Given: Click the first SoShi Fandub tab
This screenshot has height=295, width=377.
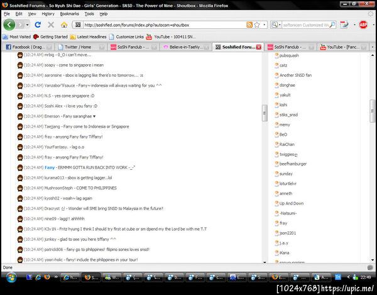Looking at the screenshot, I should click(x=133, y=47).
